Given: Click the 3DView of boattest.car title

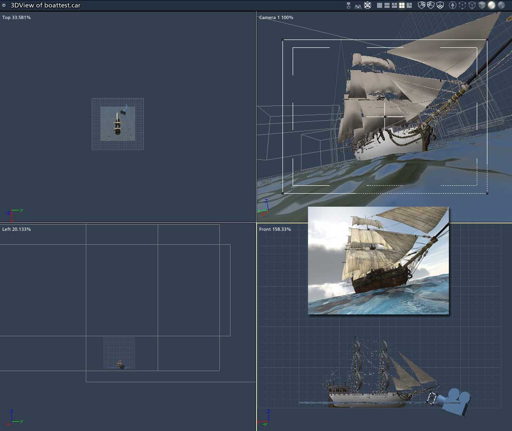Looking at the screenshot, I should pyautogui.click(x=45, y=6).
